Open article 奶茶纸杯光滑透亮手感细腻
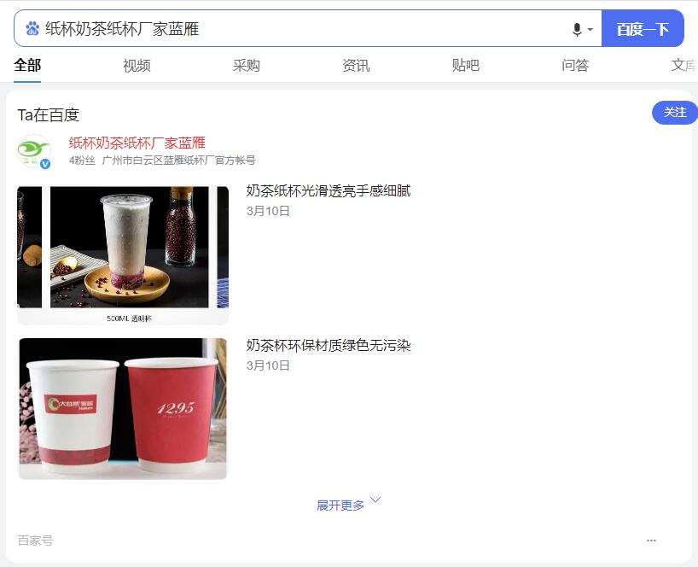698x567 pixels. [328, 191]
